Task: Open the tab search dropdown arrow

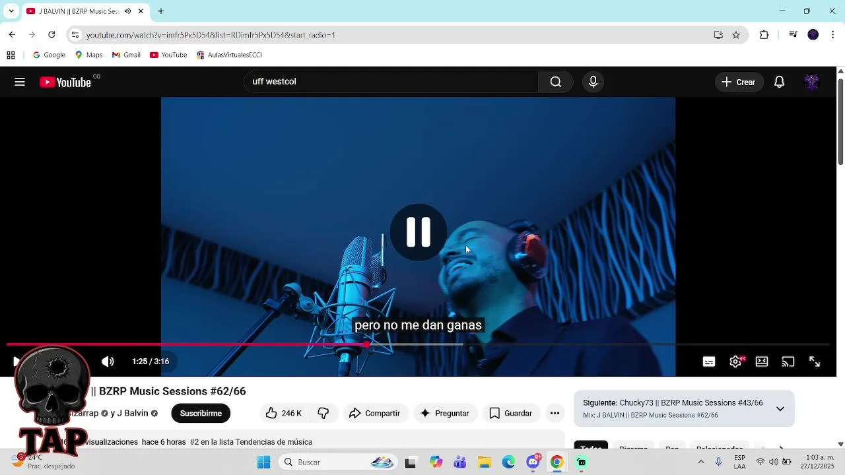Action: pos(11,11)
